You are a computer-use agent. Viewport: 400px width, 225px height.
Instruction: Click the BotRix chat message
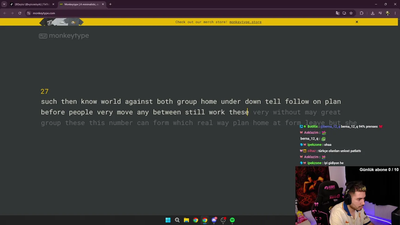[x=341, y=127]
